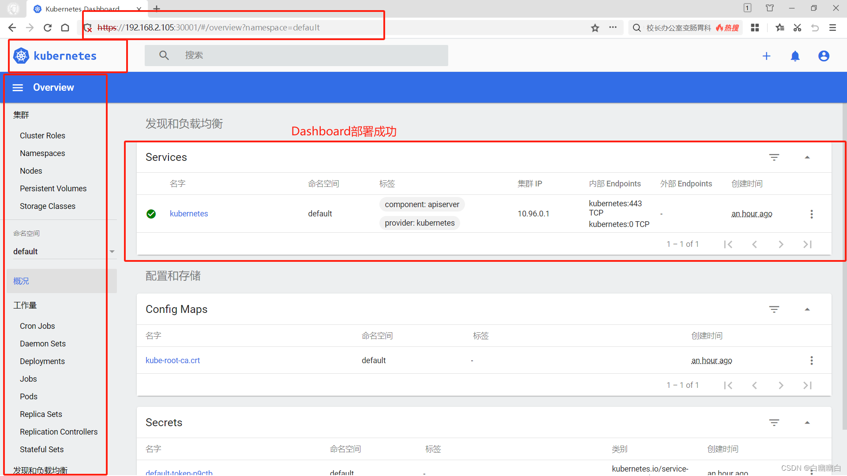847x476 pixels.
Task: Click the Kubernetes logo icon
Action: pos(21,56)
